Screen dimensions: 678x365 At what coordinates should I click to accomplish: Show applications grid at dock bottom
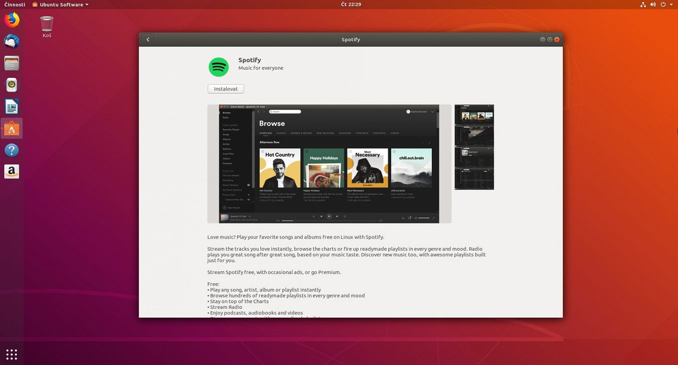click(x=11, y=354)
